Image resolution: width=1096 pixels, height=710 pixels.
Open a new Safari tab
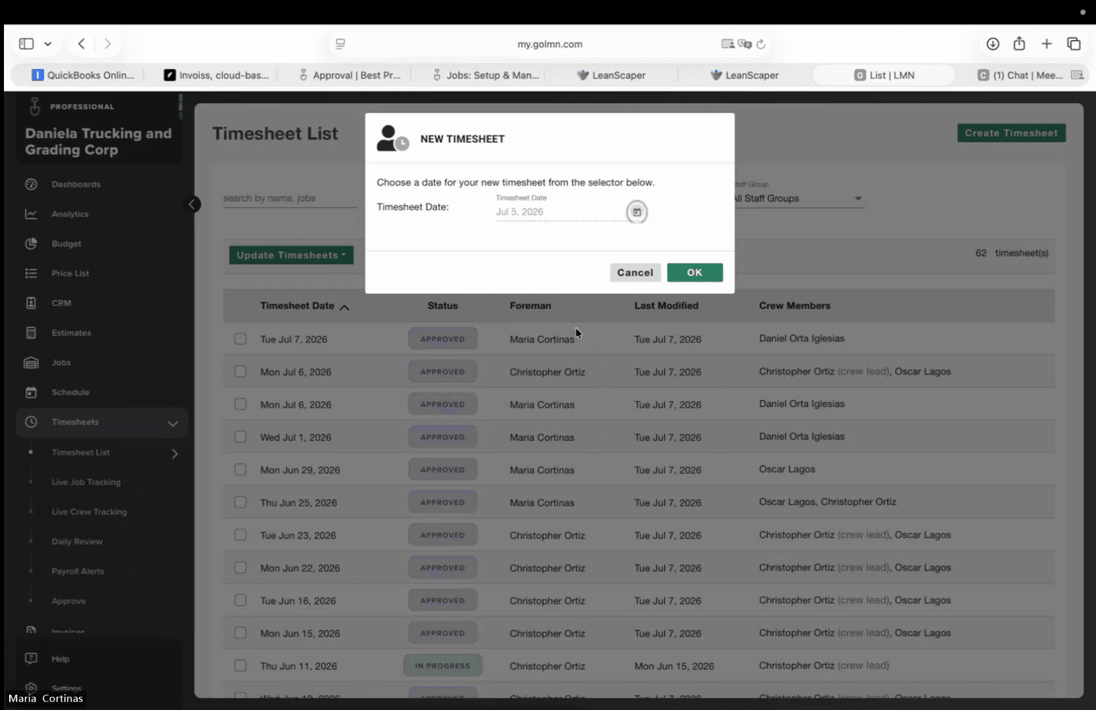click(1047, 43)
